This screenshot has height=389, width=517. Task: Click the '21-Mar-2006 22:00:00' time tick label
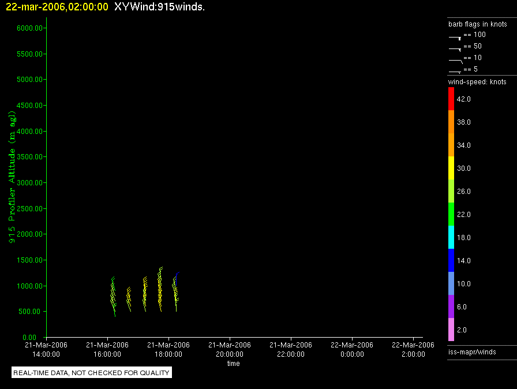[291, 349]
